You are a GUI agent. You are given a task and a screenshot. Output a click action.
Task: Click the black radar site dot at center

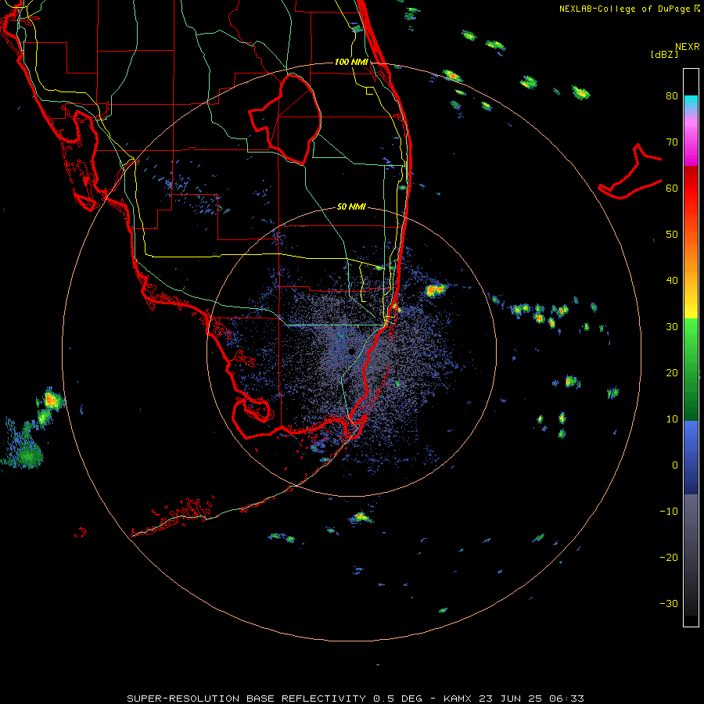pyautogui.click(x=351, y=351)
